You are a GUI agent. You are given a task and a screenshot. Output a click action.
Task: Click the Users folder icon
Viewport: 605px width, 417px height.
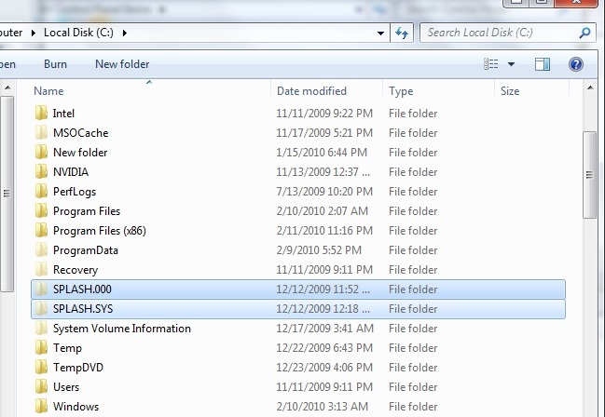coord(41,387)
